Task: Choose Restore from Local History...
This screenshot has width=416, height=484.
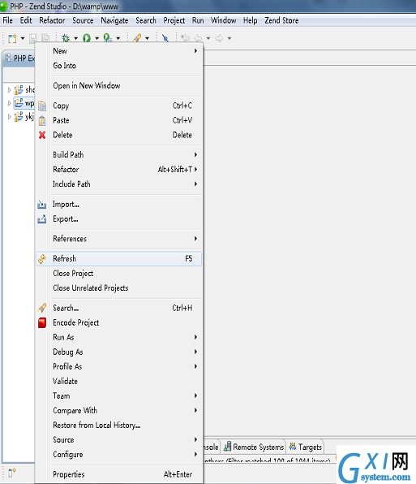Action: tap(119, 425)
